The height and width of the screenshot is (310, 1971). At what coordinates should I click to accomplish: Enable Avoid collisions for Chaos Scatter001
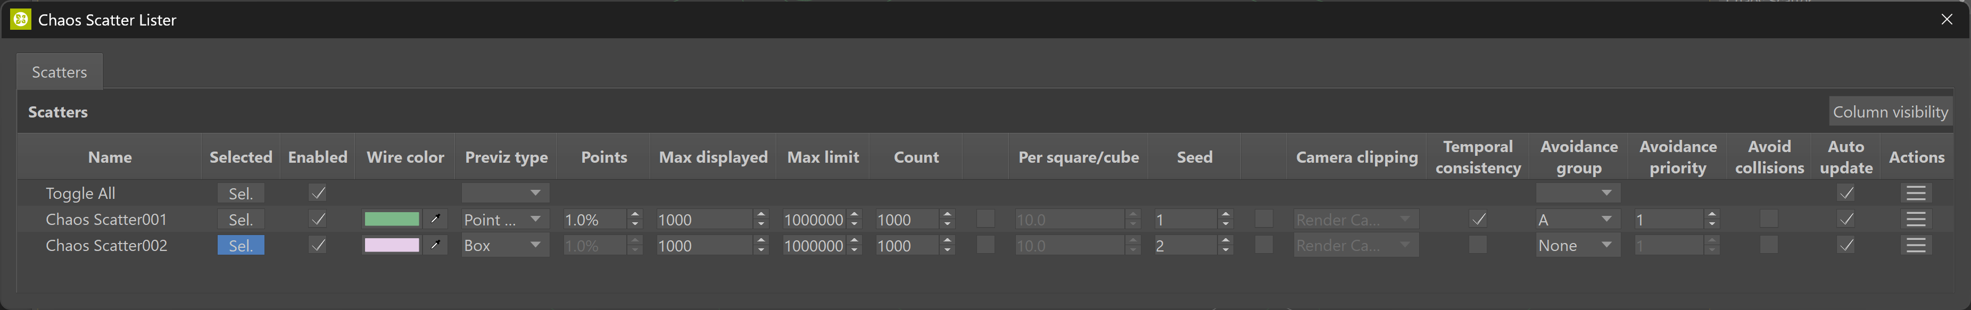(x=1768, y=219)
